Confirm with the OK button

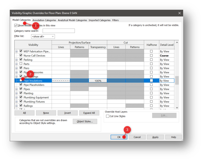pyautogui.click(x=119, y=137)
